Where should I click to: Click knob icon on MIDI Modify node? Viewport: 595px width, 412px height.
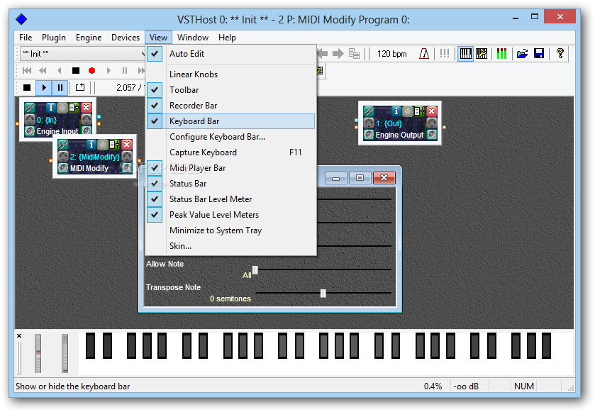(102, 145)
